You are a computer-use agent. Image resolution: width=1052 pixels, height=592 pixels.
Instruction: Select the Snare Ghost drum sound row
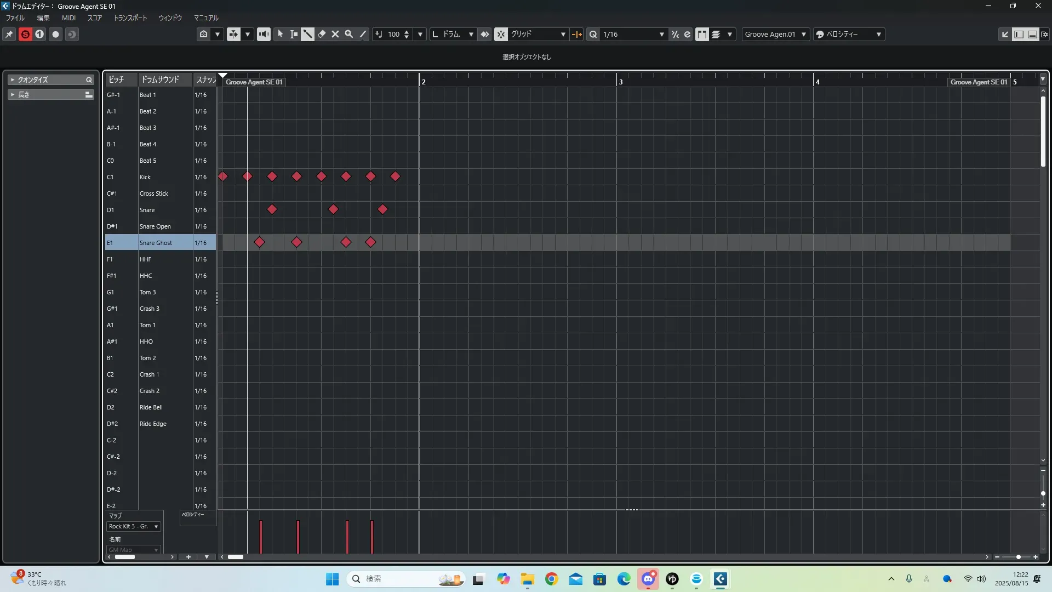tap(156, 243)
